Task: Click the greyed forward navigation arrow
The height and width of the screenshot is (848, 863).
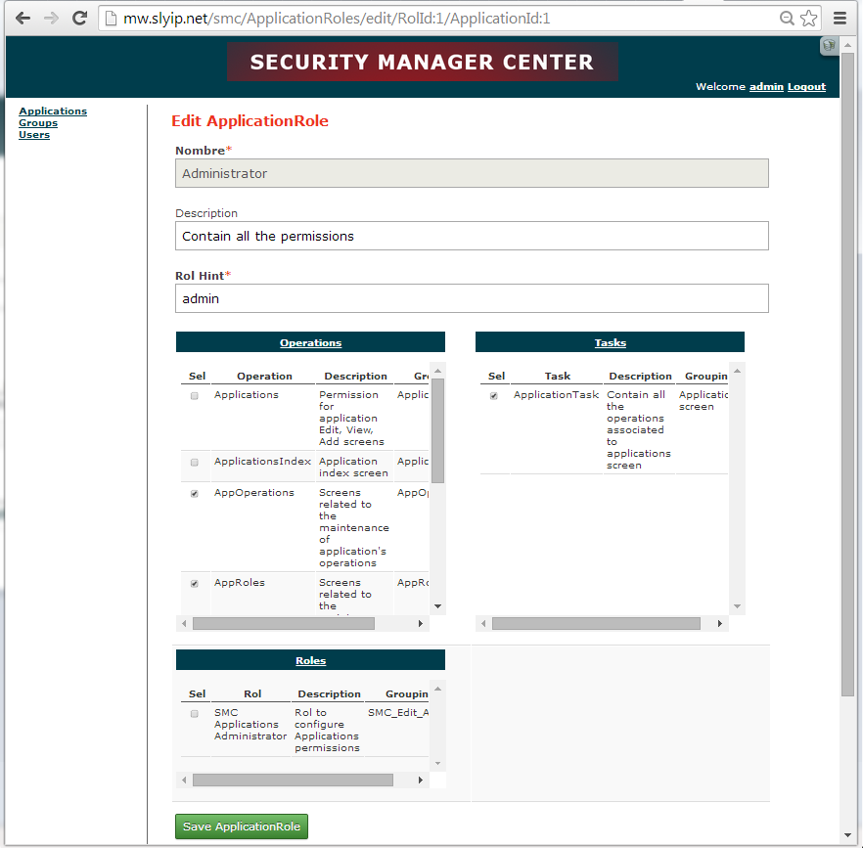Action: (50, 17)
